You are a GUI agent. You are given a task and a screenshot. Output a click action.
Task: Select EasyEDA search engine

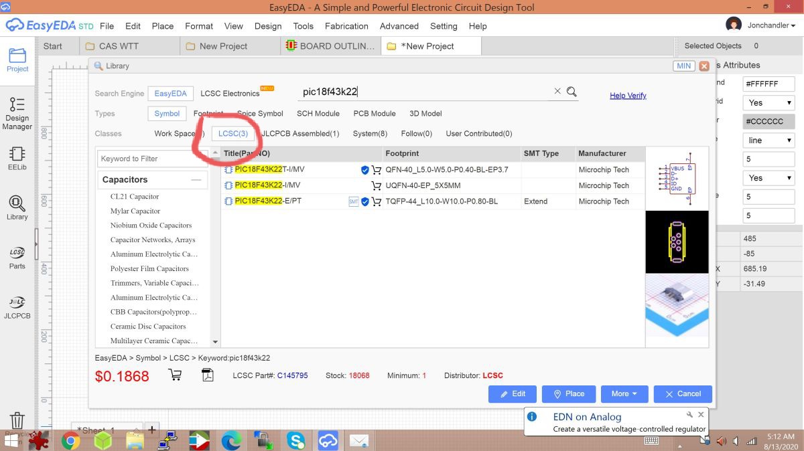[x=171, y=94]
